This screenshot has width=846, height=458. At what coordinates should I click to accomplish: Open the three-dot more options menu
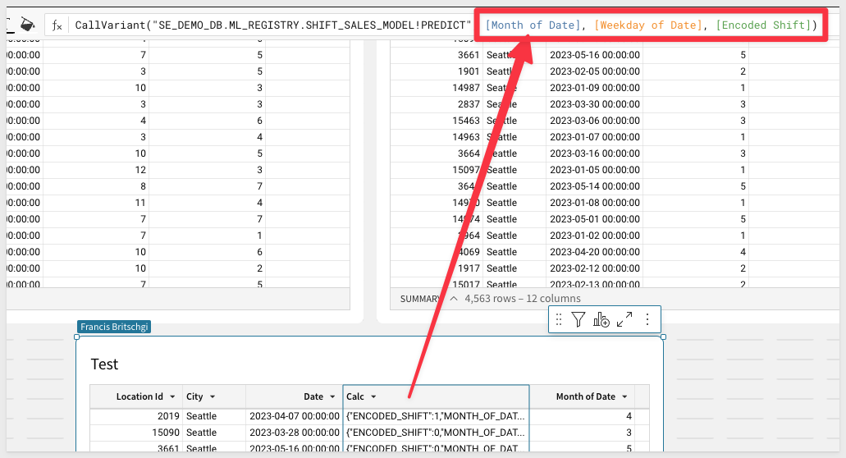pyautogui.click(x=647, y=320)
